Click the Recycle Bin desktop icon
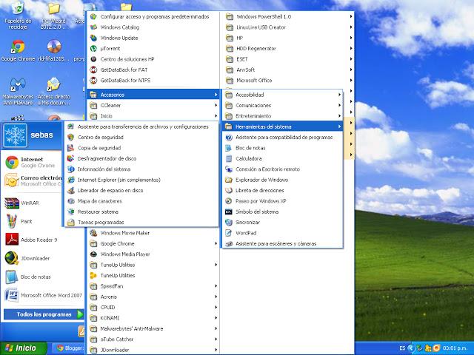This screenshot has height=355, width=474. (x=18, y=13)
